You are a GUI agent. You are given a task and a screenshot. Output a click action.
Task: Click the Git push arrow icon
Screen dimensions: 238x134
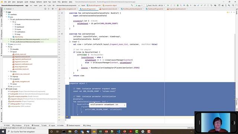[205, 6]
